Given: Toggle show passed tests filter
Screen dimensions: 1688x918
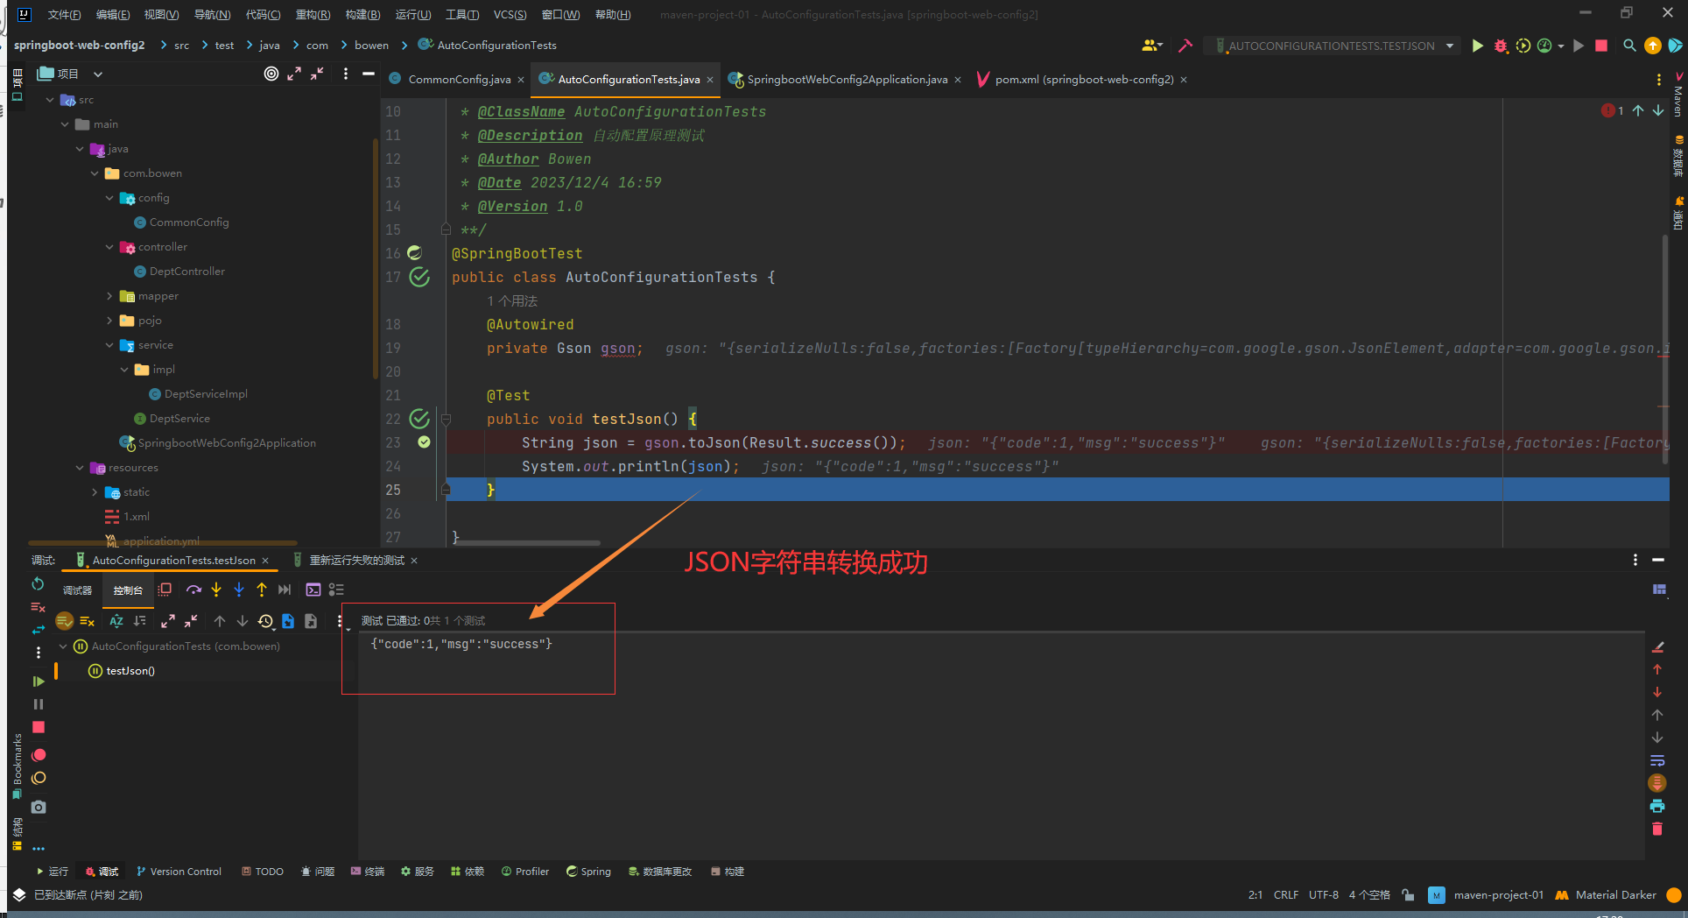Looking at the screenshot, I should pos(64,621).
